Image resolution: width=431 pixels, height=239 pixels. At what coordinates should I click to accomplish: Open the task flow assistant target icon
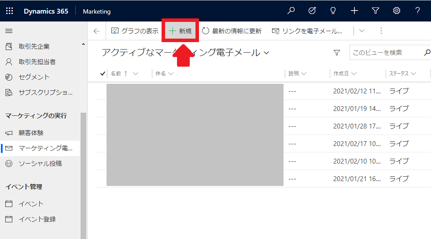(312, 11)
